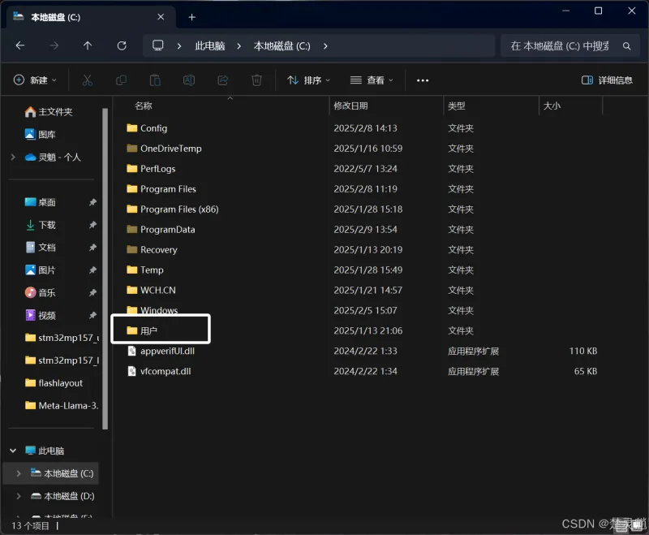Go up one directory level
The image size is (649, 535).
(88, 46)
